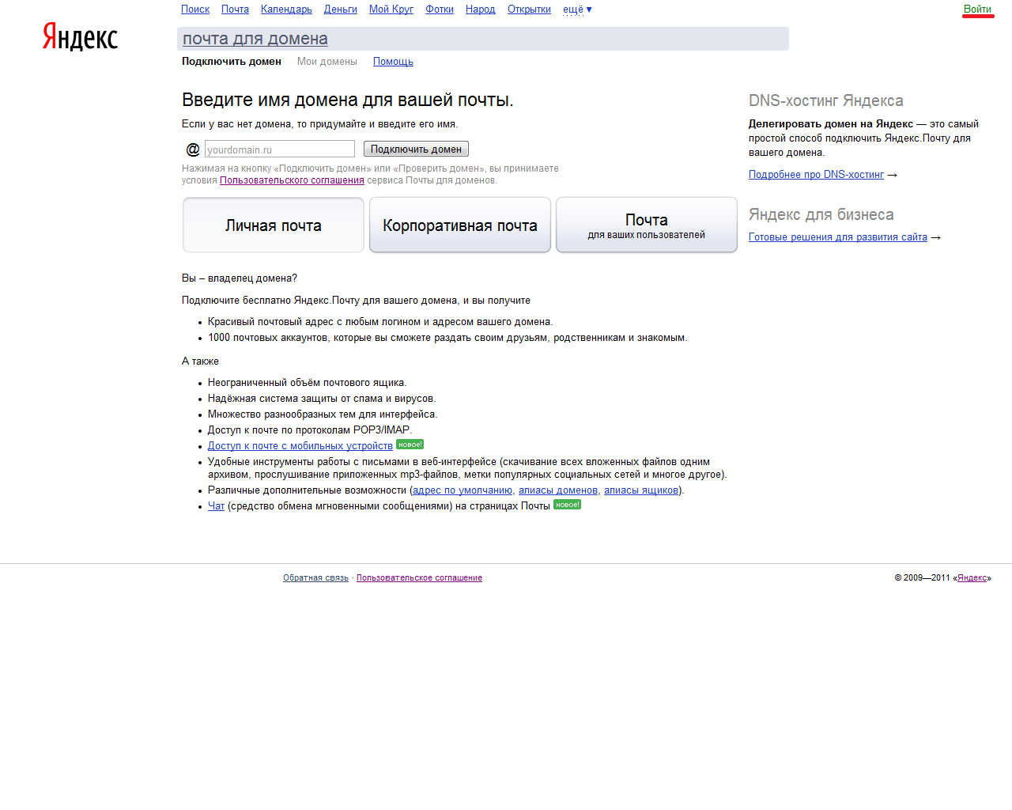This screenshot has height=810, width=1012.
Task: Click the Яндекс logo
Action: [x=80, y=37]
